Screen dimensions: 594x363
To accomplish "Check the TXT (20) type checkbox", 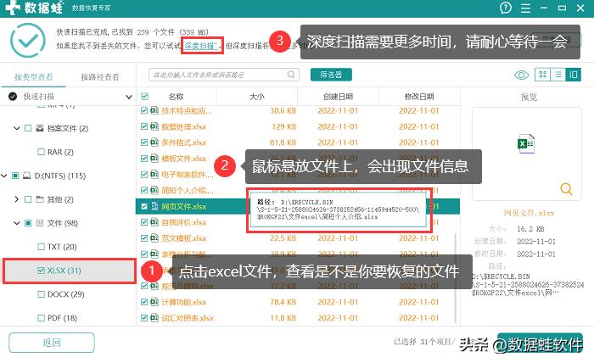I will pyautogui.click(x=42, y=247).
